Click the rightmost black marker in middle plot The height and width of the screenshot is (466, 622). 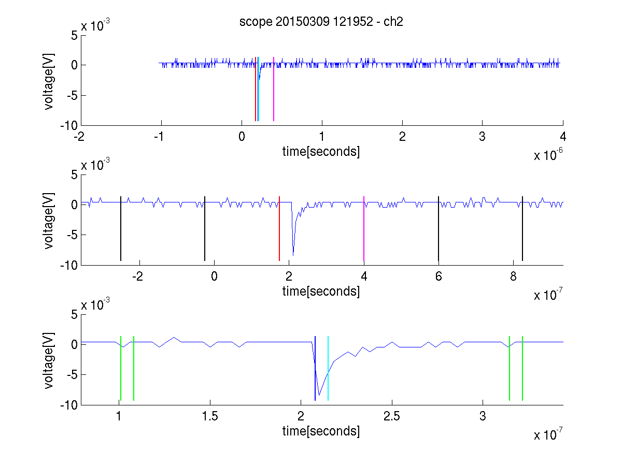pos(522,228)
